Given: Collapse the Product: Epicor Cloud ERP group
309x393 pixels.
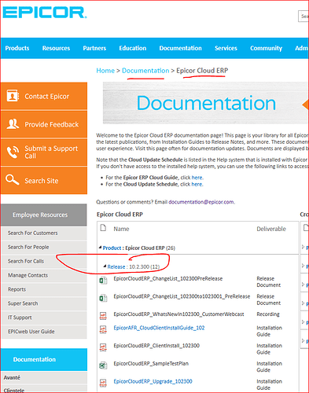Looking at the screenshot, I should 100,248.
